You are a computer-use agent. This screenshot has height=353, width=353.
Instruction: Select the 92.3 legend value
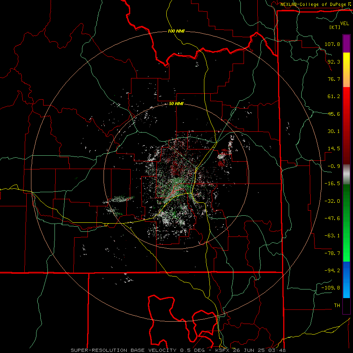pyautogui.click(x=334, y=62)
